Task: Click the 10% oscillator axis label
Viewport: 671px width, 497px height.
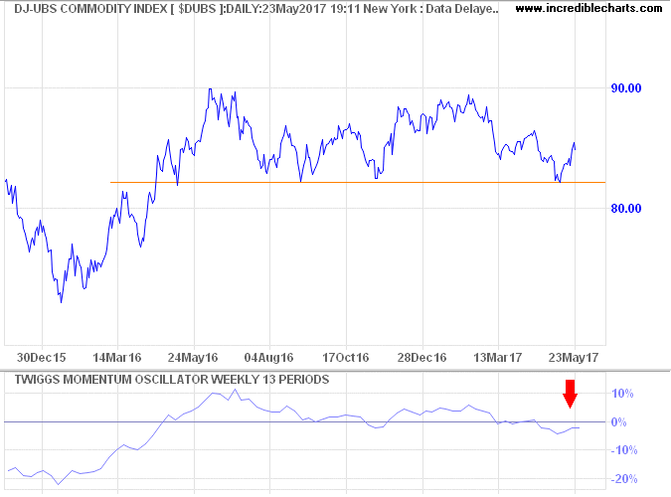Action: pyautogui.click(x=622, y=394)
